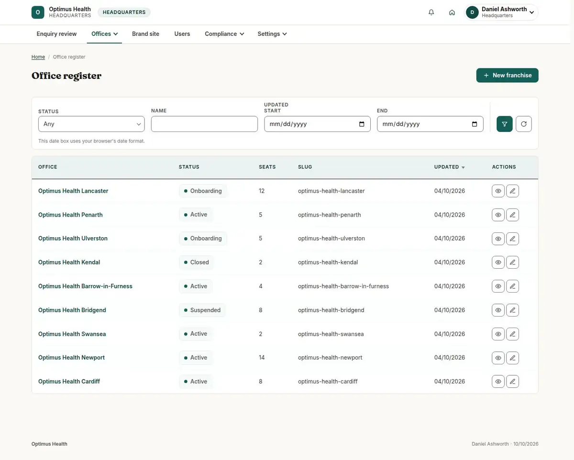This screenshot has height=460, width=574.
Task: Open Optimus Health Bridgend office link
Action: tap(72, 310)
